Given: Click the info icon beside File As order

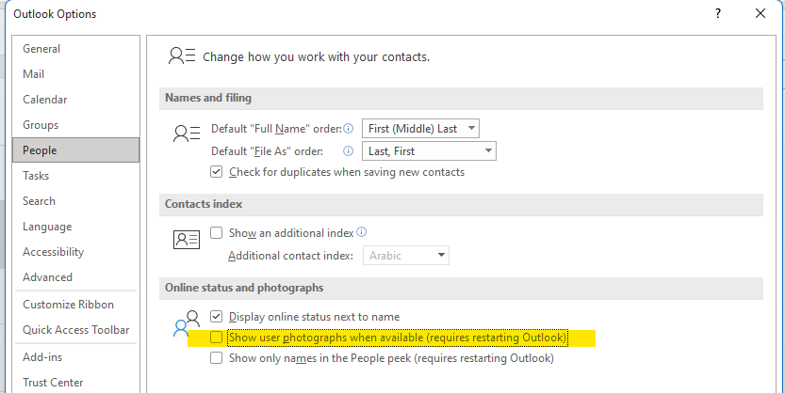Looking at the screenshot, I should point(349,151).
